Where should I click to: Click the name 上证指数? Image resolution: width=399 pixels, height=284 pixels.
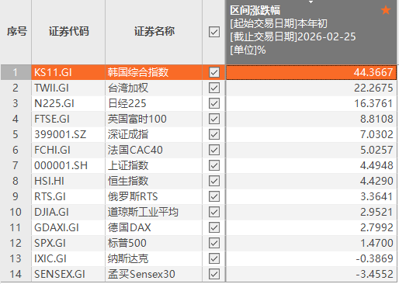tap(128, 165)
